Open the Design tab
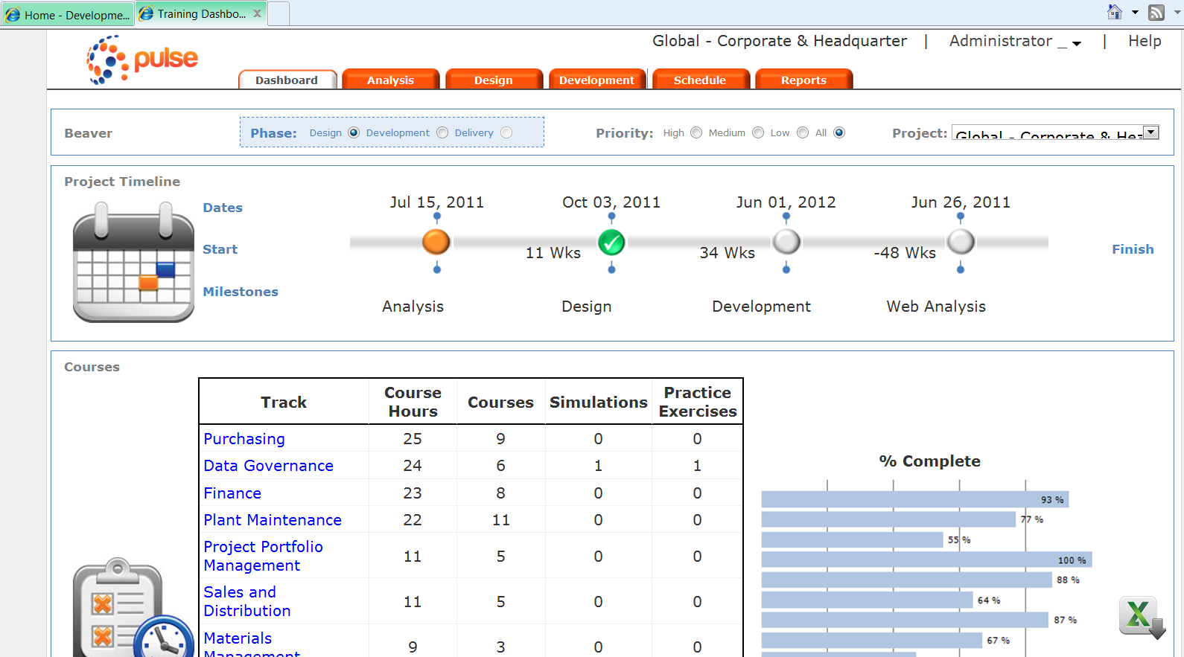 click(x=494, y=80)
